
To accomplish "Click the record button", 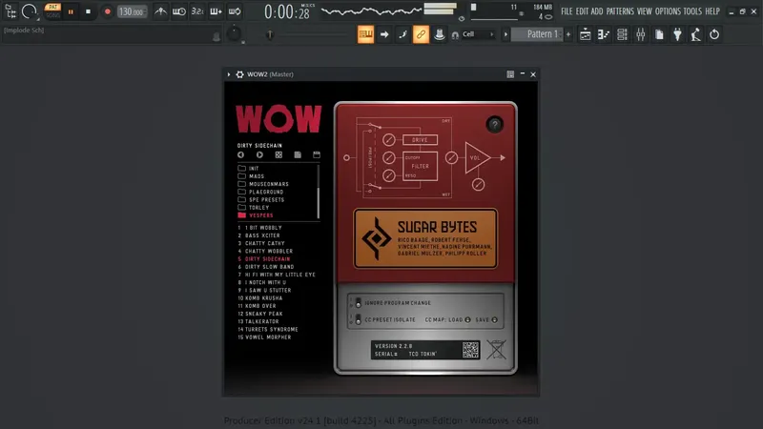I will coord(107,11).
